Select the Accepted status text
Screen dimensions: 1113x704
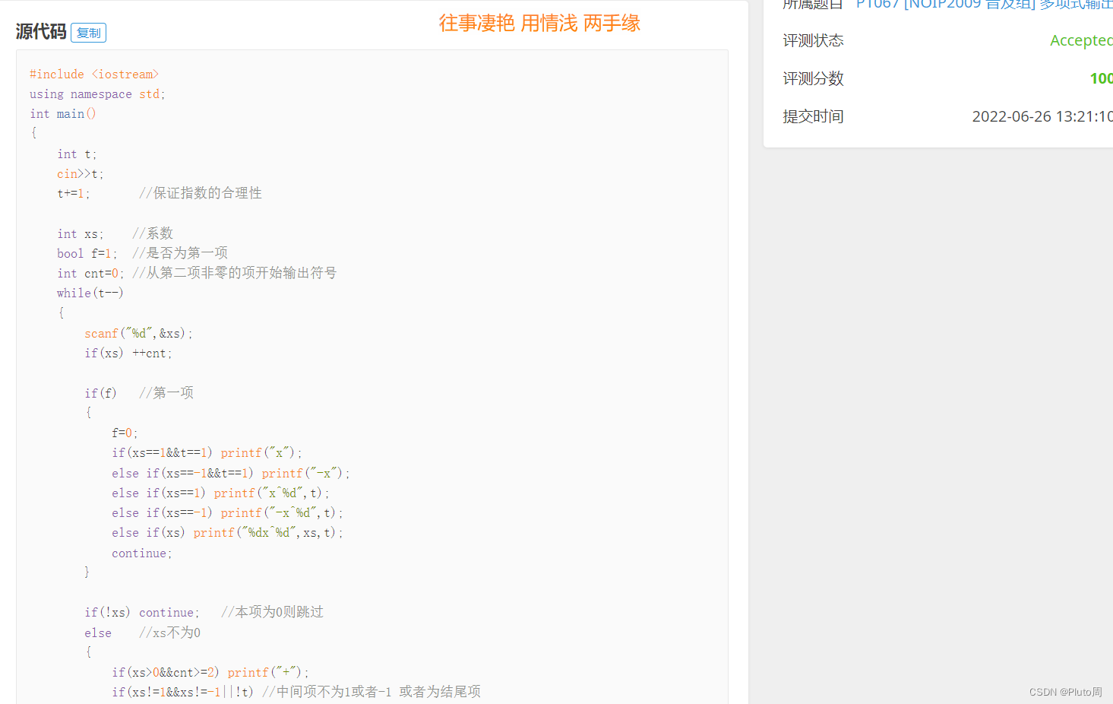click(x=1081, y=40)
